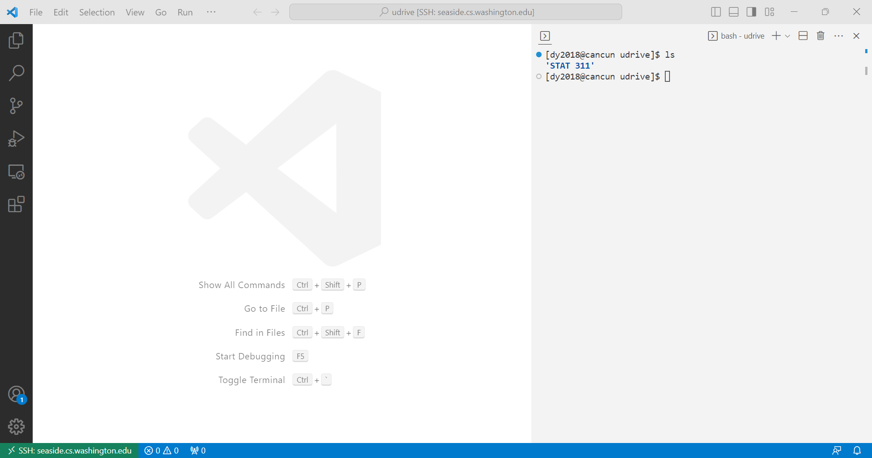Toggle the secondary side bar layout icon
This screenshot has height=458, width=872.
(x=751, y=12)
